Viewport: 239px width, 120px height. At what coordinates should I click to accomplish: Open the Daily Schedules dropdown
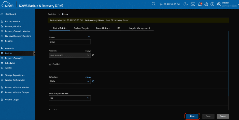click(70, 81)
